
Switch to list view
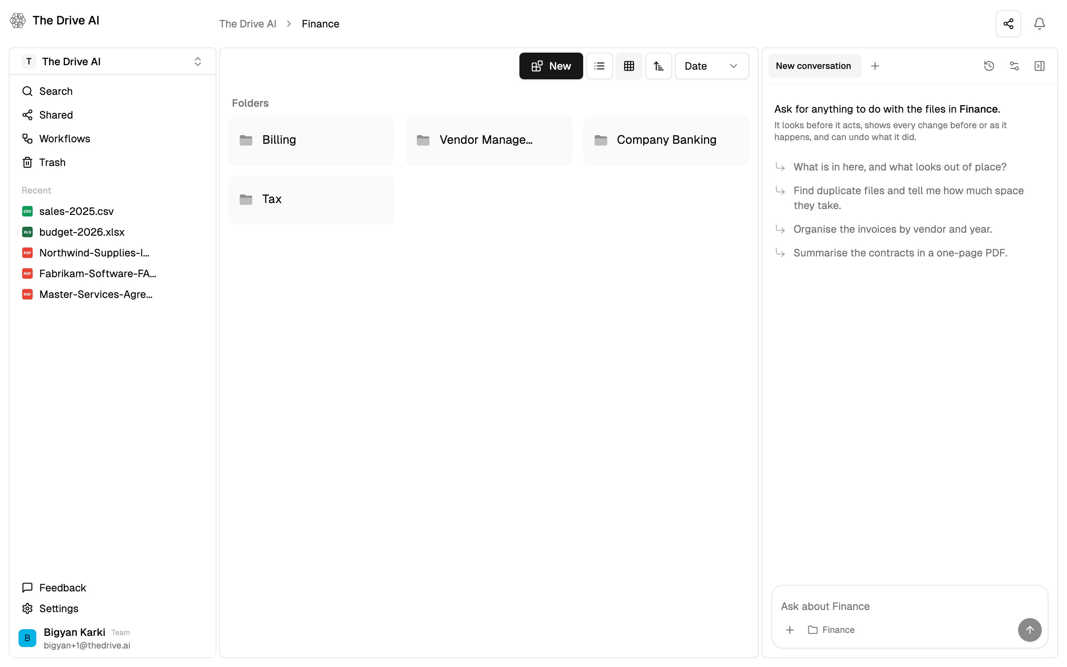tap(599, 66)
